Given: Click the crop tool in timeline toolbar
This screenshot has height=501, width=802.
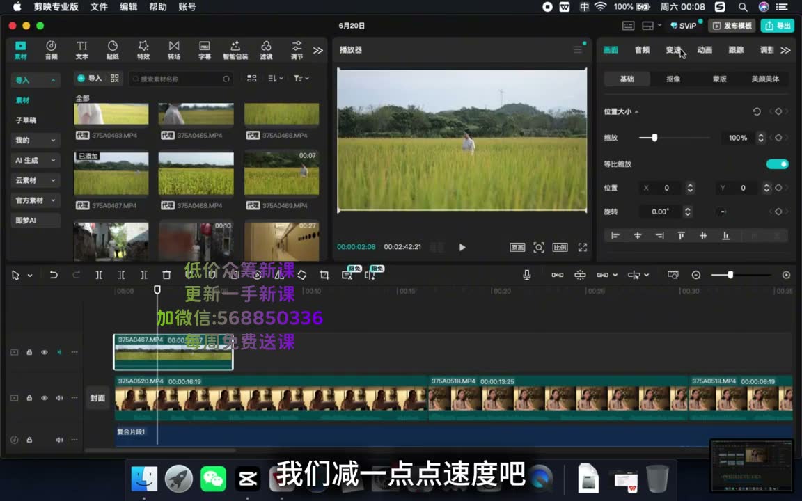Looking at the screenshot, I should (324, 275).
